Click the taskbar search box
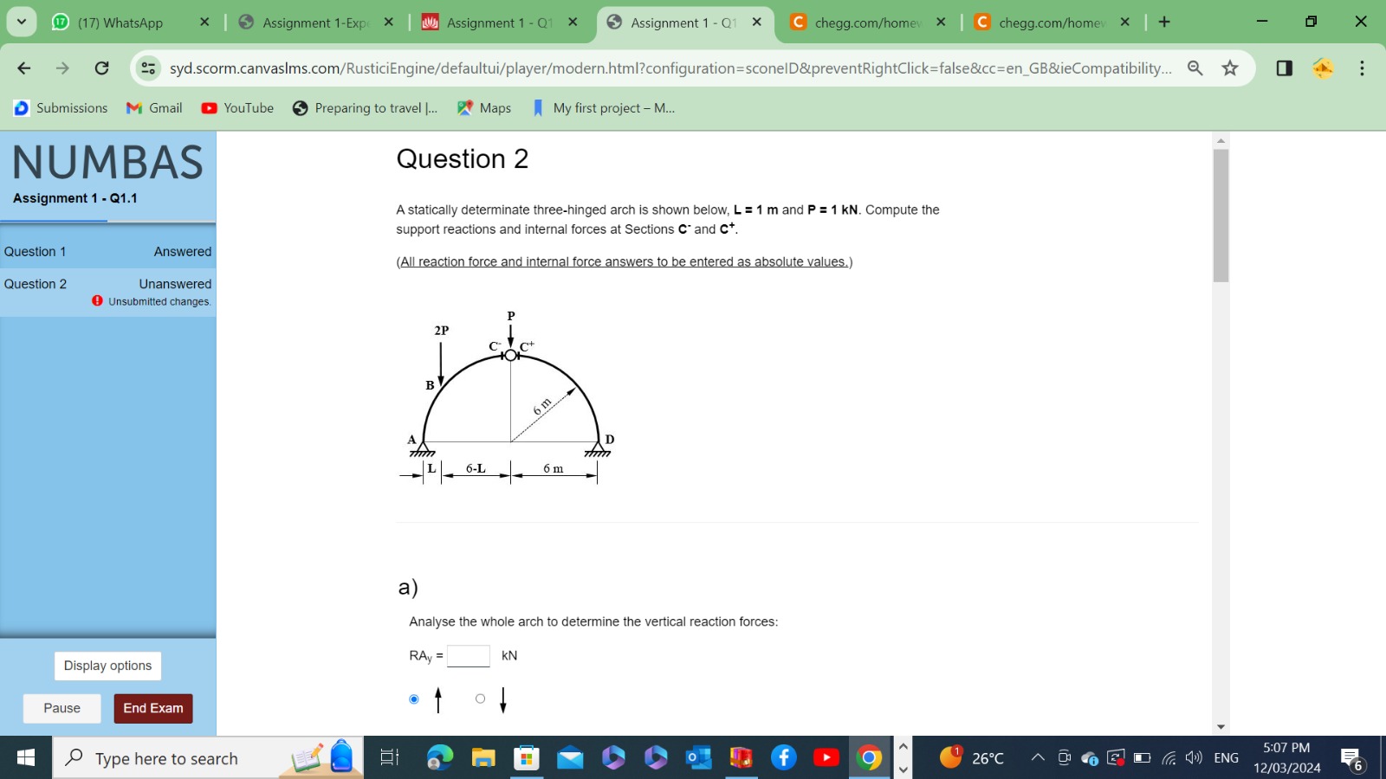The image size is (1386, 779). tap(208, 758)
